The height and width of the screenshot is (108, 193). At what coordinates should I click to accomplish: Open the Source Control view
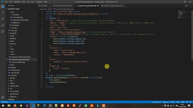pyautogui.click(x=3, y=19)
